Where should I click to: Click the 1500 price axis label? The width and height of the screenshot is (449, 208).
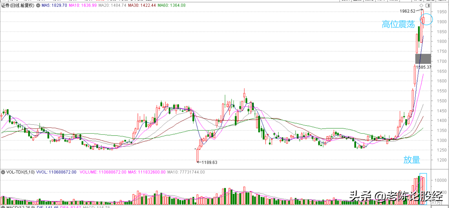click(442, 101)
